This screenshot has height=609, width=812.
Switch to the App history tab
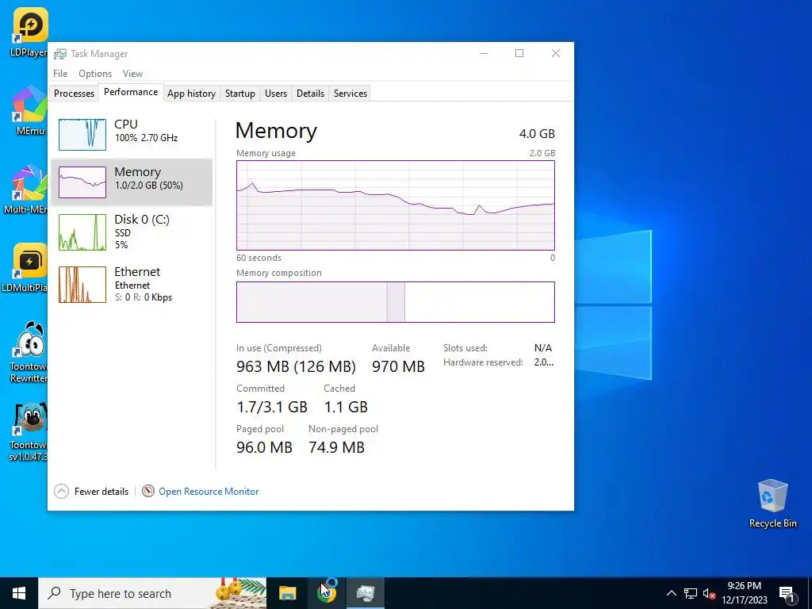[191, 94]
